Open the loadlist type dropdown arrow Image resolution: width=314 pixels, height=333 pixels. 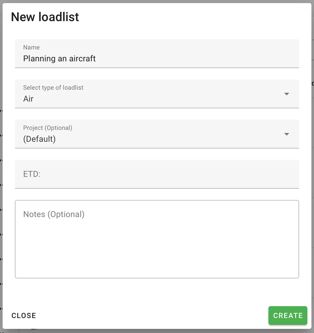(x=286, y=94)
